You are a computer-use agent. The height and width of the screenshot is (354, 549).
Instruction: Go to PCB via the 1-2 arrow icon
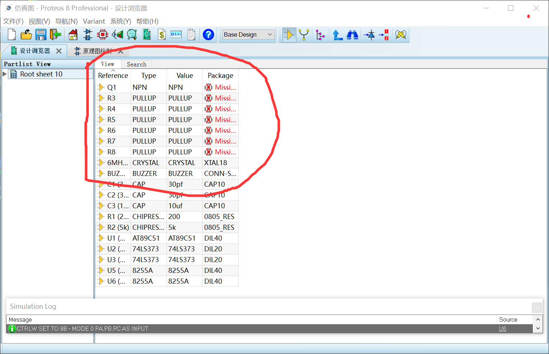pos(384,35)
